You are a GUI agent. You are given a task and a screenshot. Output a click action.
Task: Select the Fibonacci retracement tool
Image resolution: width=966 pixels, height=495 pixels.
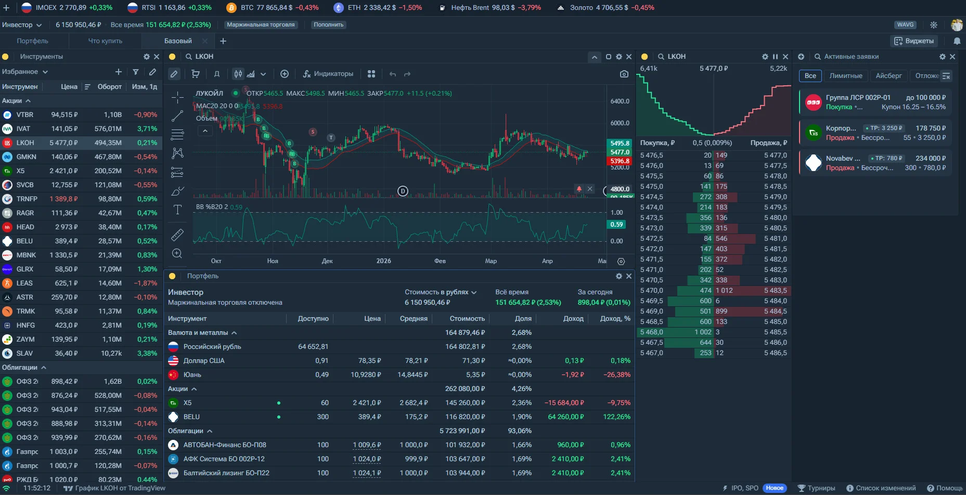(177, 135)
